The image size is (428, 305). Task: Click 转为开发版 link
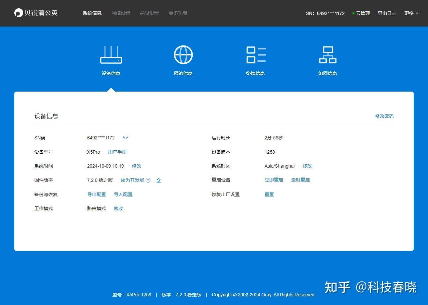(x=132, y=180)
